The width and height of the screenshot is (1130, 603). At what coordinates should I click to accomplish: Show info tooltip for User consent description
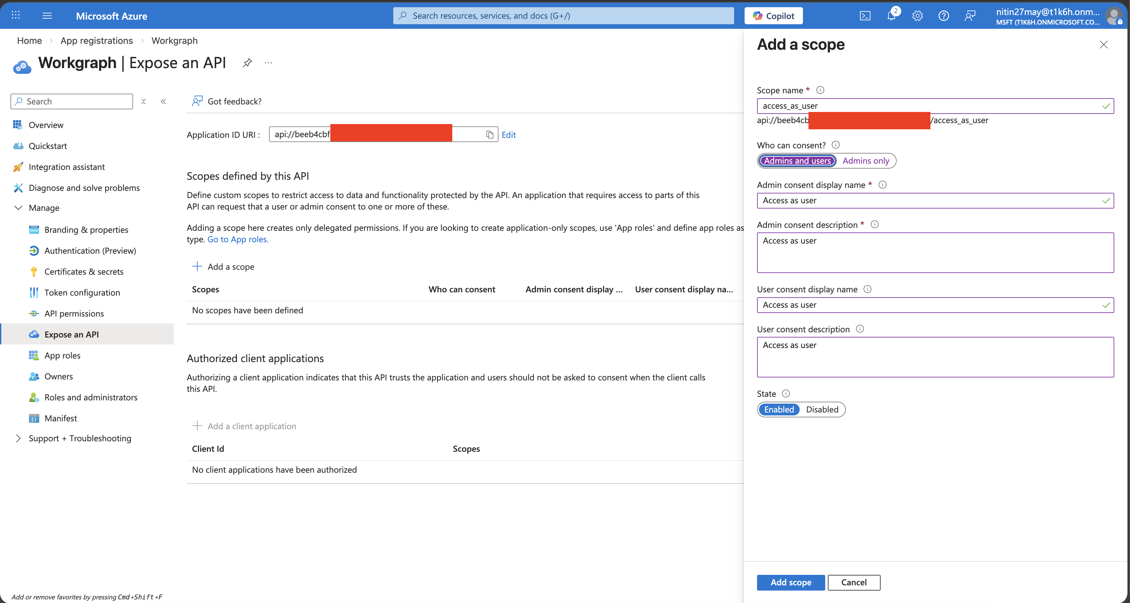coord(860,329)
